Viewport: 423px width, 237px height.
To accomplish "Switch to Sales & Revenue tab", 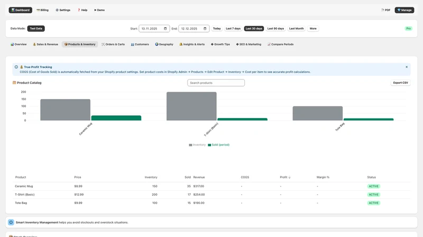I will (45, 44).
